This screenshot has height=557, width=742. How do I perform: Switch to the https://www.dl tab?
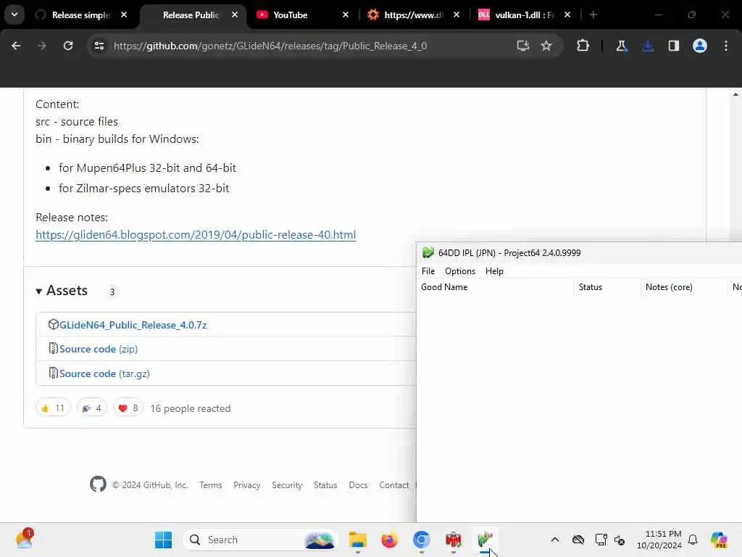coord(413,15)
